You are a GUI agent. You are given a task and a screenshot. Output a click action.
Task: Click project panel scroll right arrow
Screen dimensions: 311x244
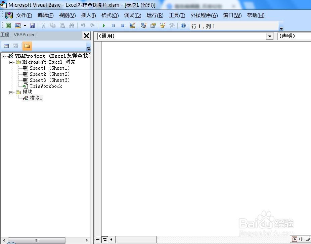(87, 240)
